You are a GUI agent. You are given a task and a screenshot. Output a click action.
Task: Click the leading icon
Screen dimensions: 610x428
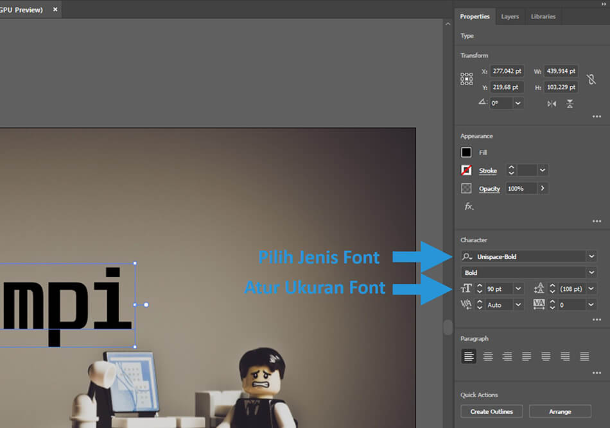click(539, 288)
